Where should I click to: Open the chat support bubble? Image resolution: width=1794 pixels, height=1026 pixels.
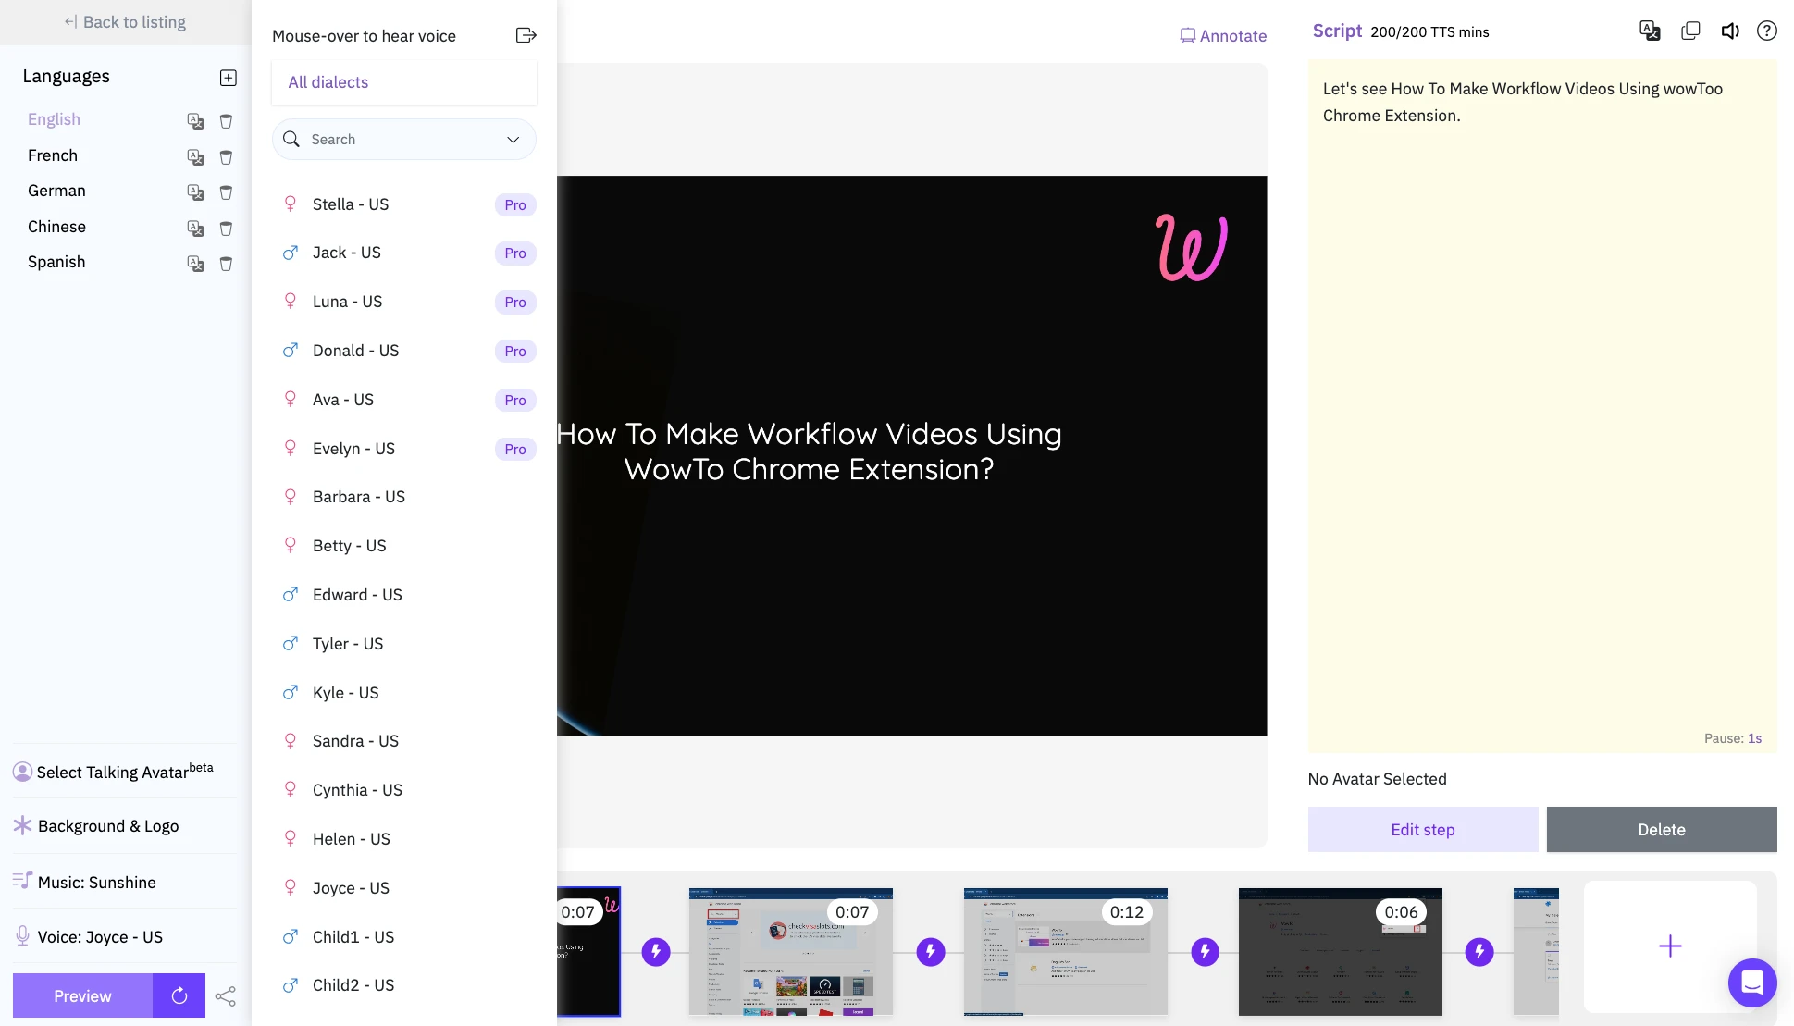1752,983
